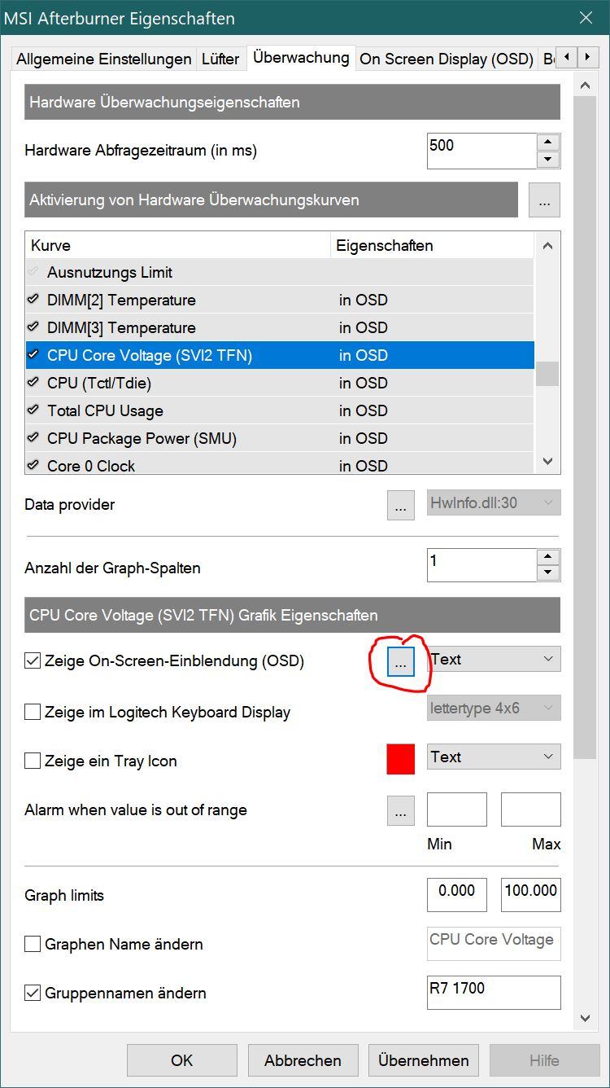Open OSD layout options button
The image size is (610, 1088).
400,662
